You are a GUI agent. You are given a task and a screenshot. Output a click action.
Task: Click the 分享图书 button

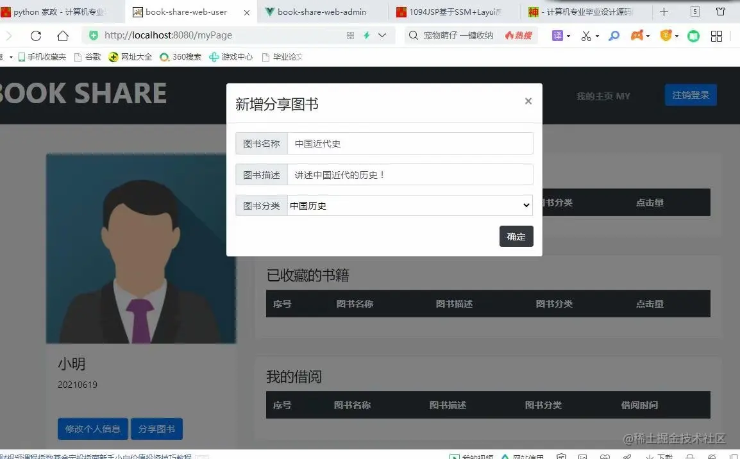[156, 429]
